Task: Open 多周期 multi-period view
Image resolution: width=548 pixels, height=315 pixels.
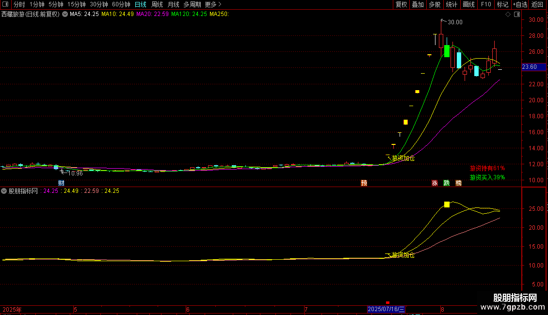Action: [192, 4]
